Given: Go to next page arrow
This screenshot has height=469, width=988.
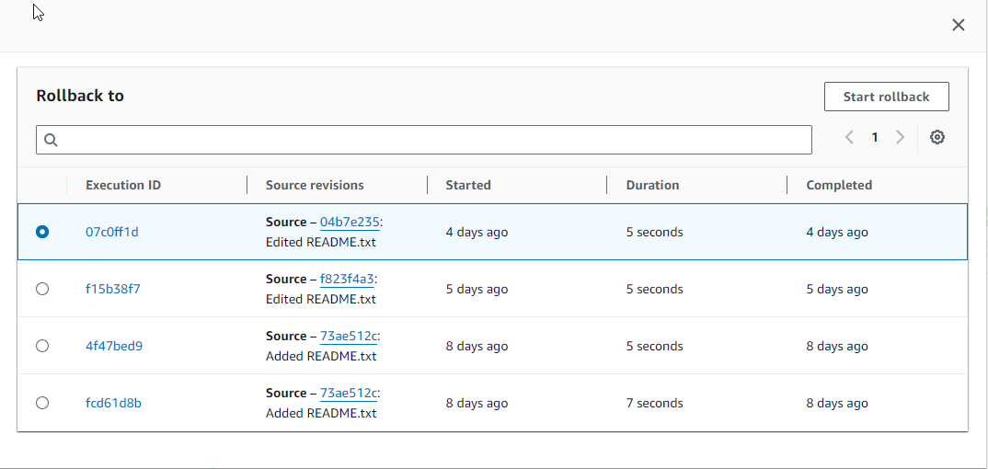Looking at the screenshot, I should point(900,137).
